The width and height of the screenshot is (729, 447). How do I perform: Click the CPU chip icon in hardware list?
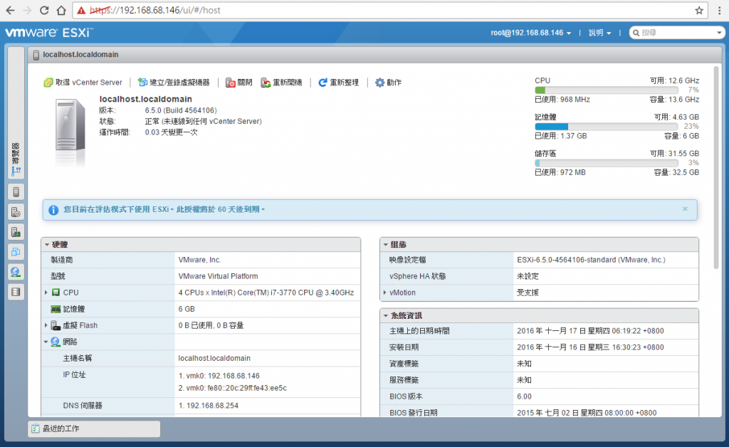[x=56, y=293]
